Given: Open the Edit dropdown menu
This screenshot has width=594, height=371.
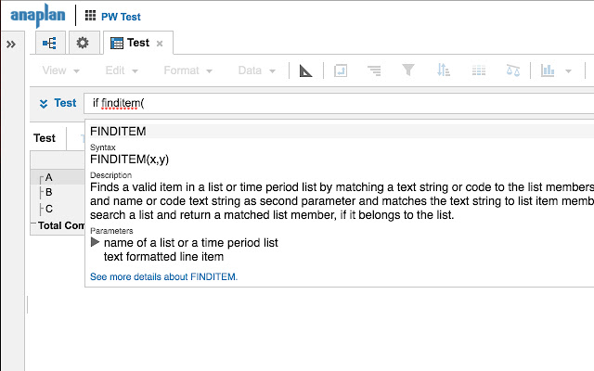Looking at the screenshot, I should [x=122, y=70].
